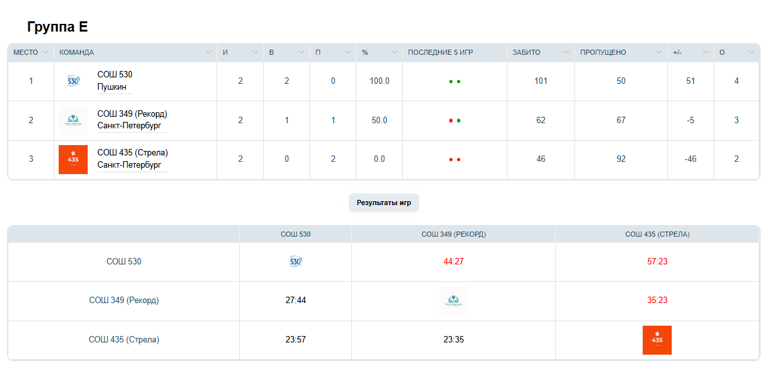Click СОШ 530 logo in results matrix

click(295, 262)
